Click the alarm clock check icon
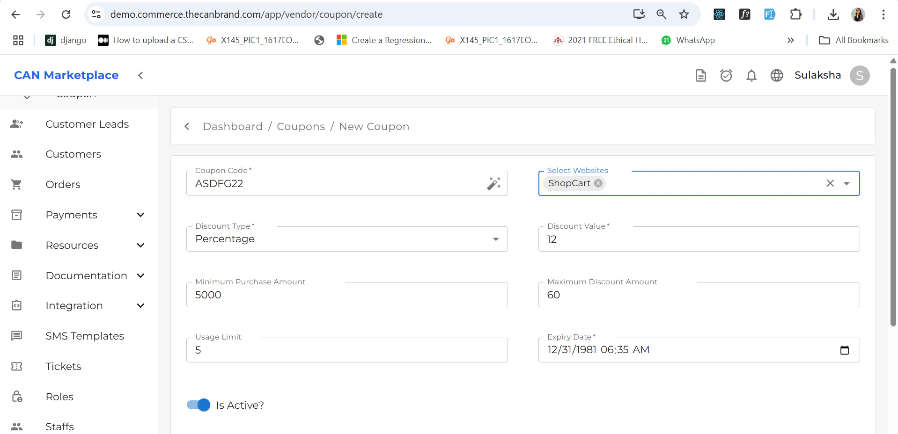Screen dimensions: 898x434 (726, 75)
